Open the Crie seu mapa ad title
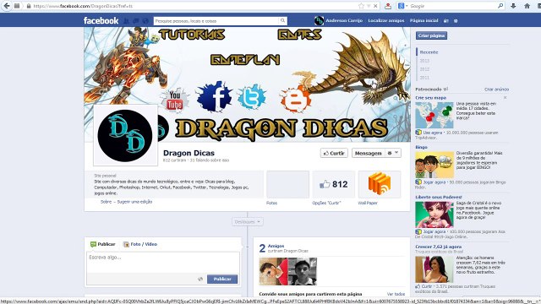Screen dimensions: 541x304 430,98
